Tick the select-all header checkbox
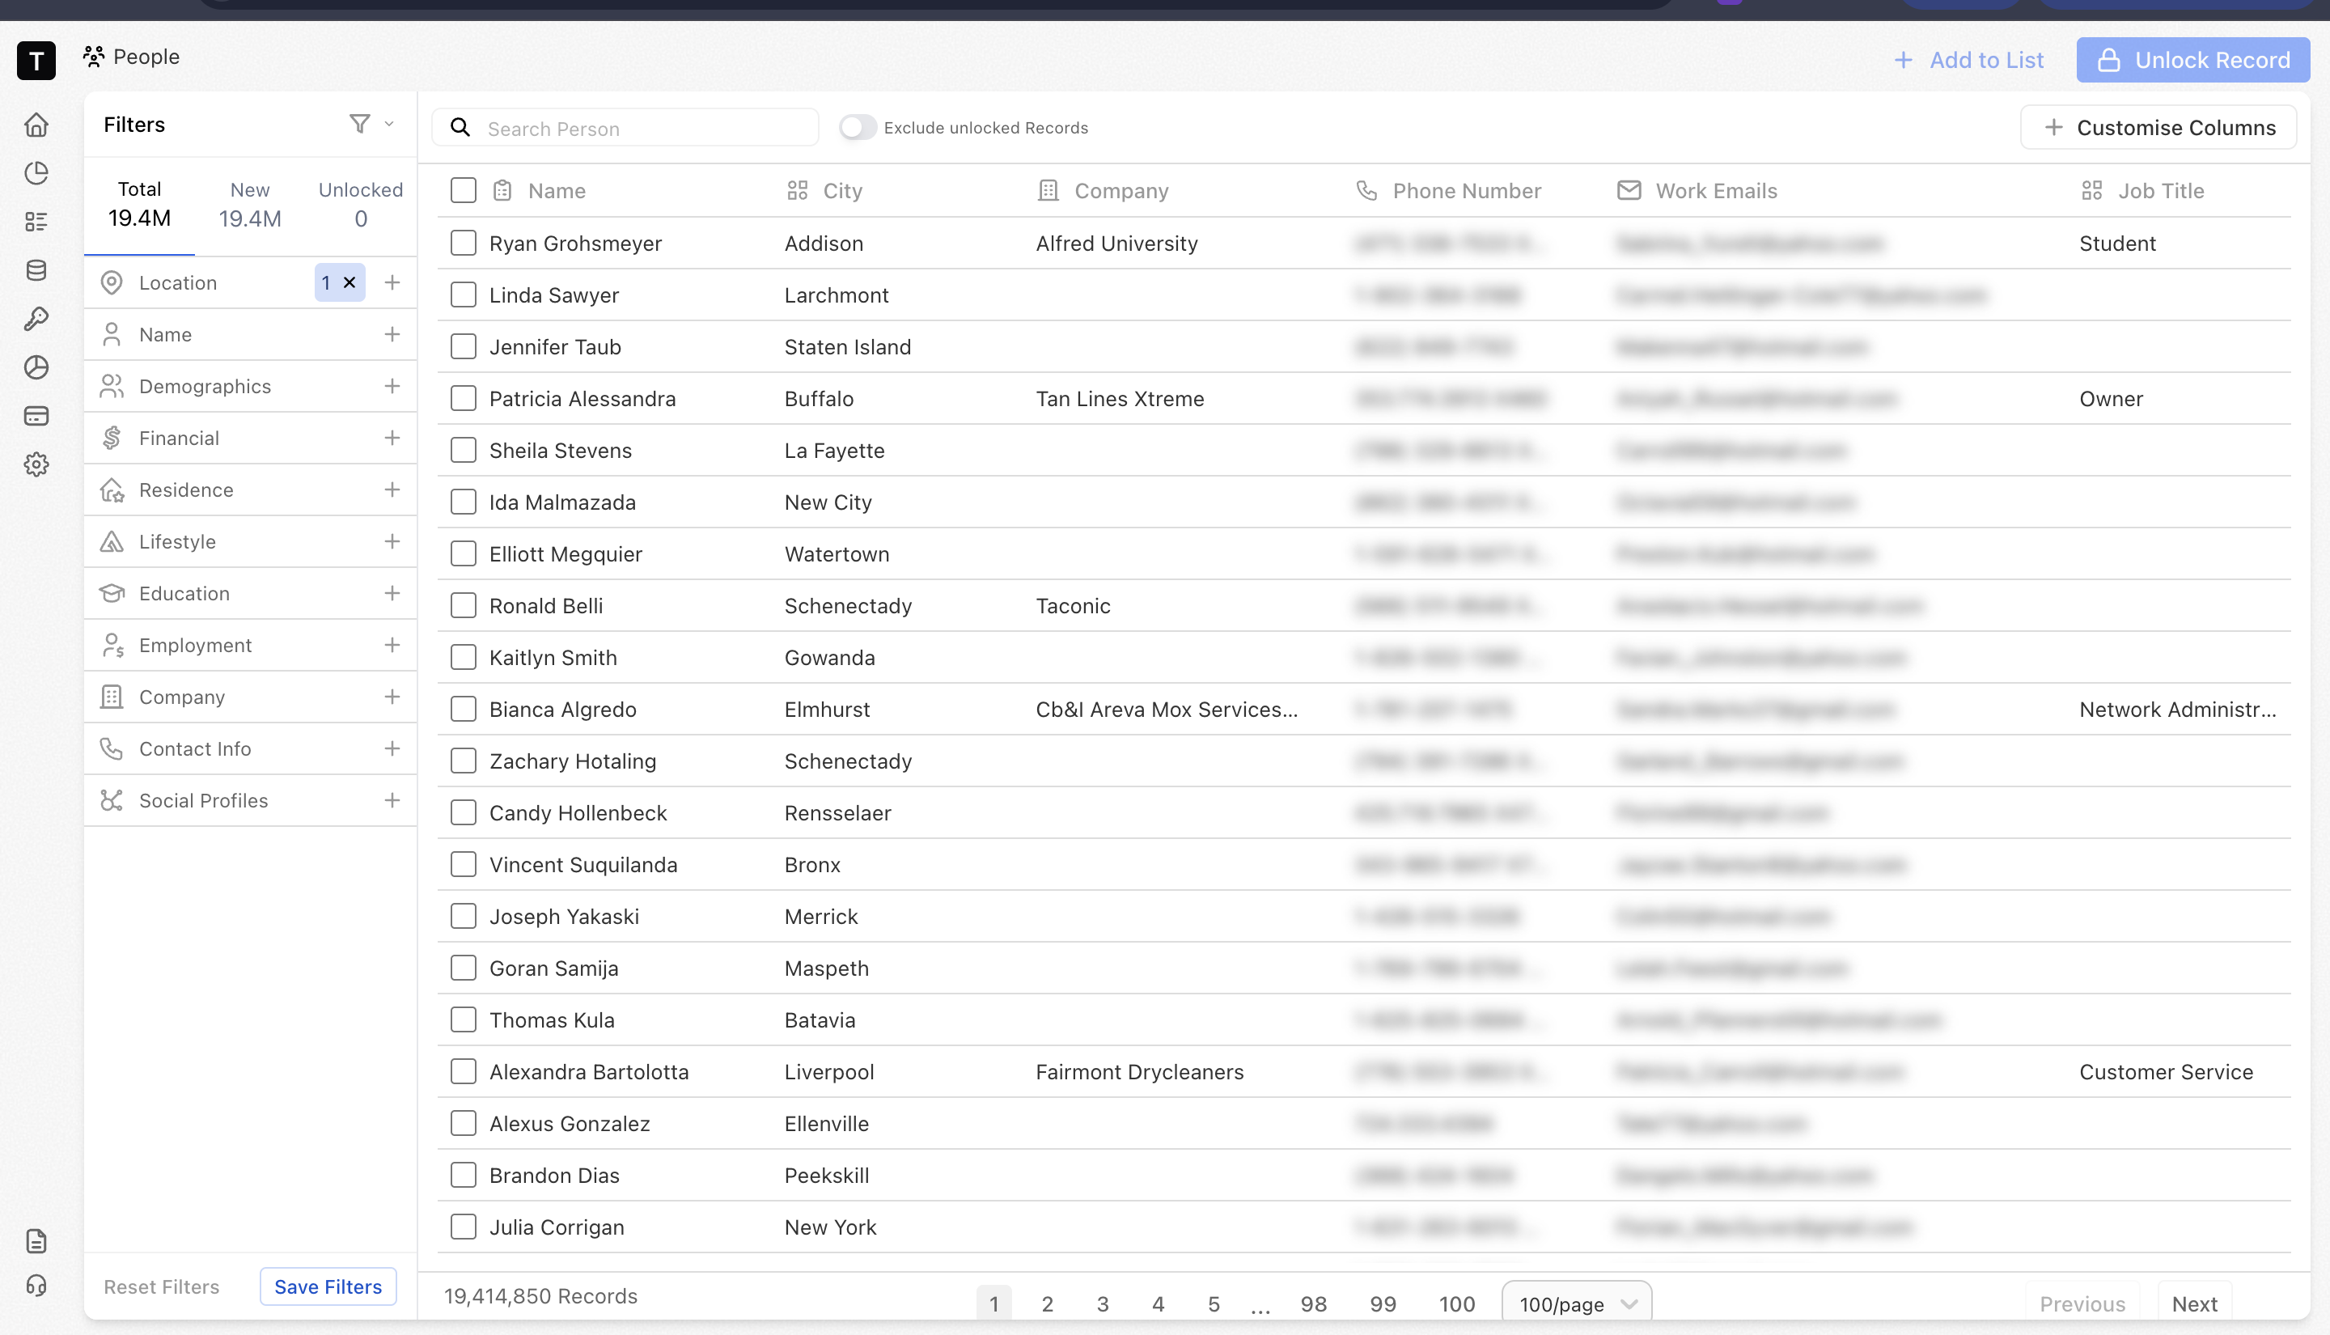This screenshot has height=1335, width=2330. pos(464,191)
